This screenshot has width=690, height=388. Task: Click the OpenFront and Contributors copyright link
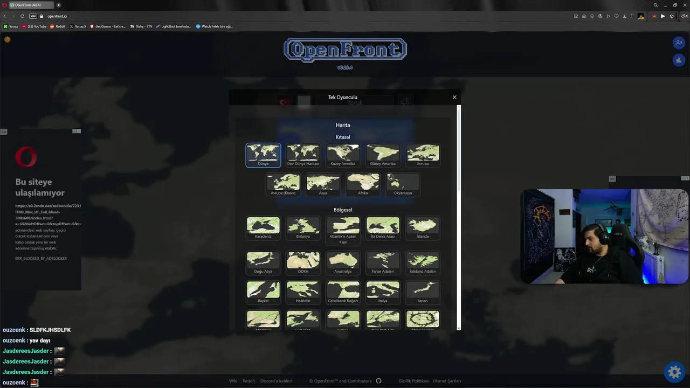[340, 381]
